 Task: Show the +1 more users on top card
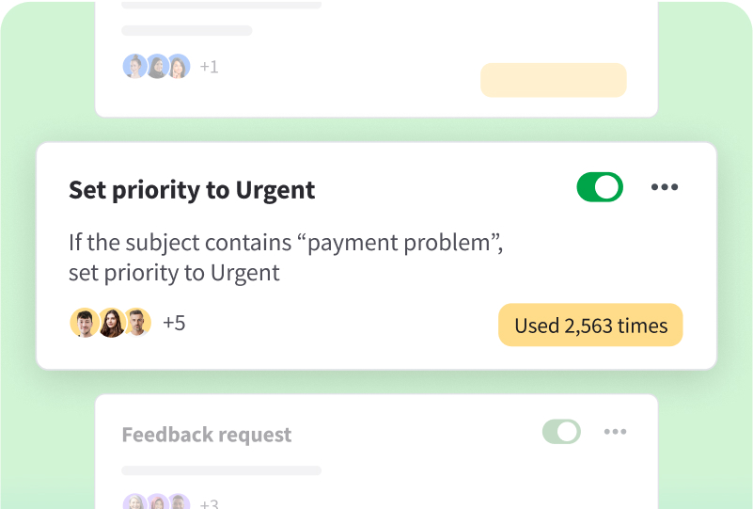209,67
